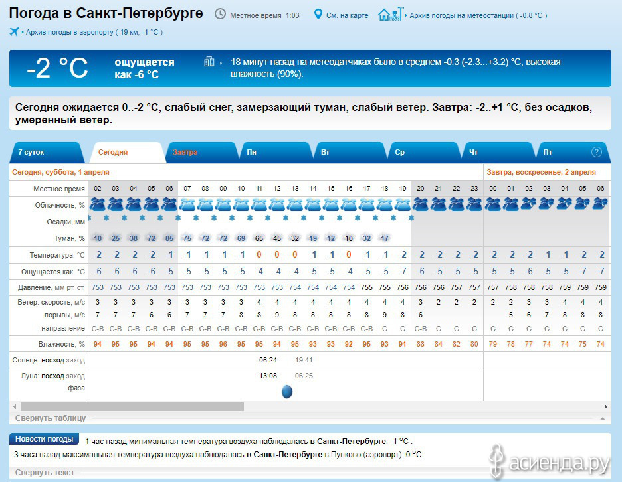
Task: Click the cloudiness icon for hour 07
Action: [187, 204]
